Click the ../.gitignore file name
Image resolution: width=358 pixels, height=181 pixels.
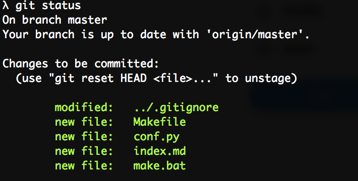pos(176,108)
